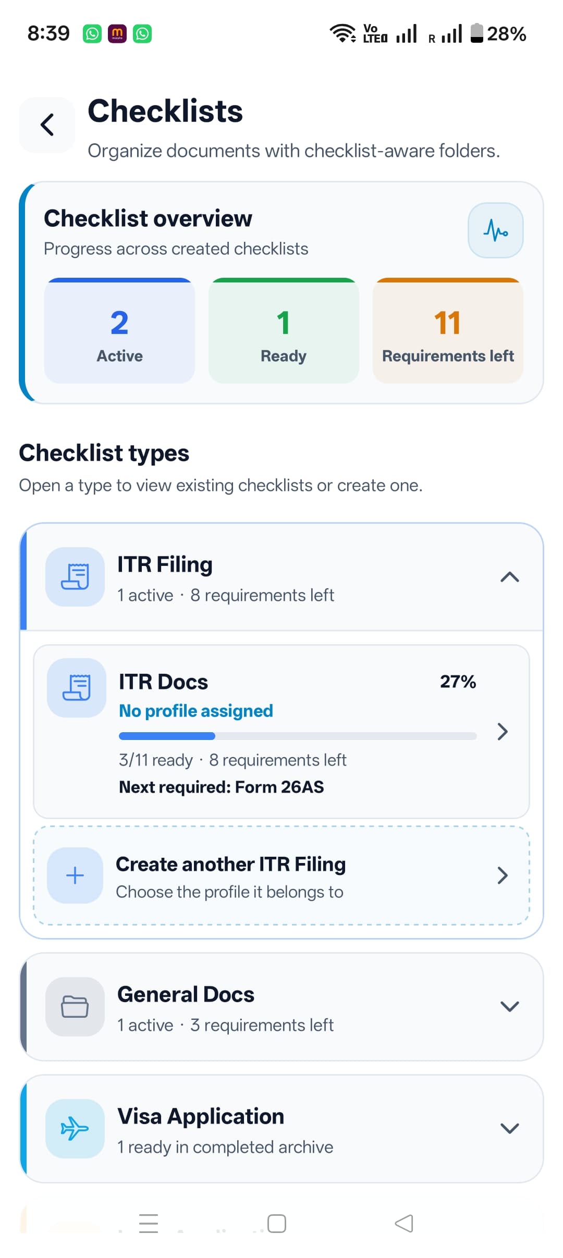Open ITR Docs checklist via right chevron
Screen dimensions: 563x1258
click(503, 732)
